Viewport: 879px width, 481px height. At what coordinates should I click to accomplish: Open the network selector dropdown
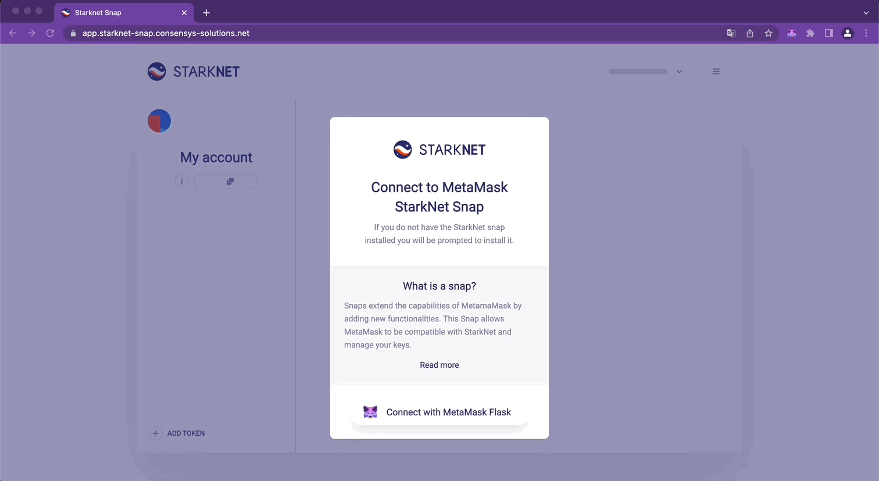tap(646, 71)
